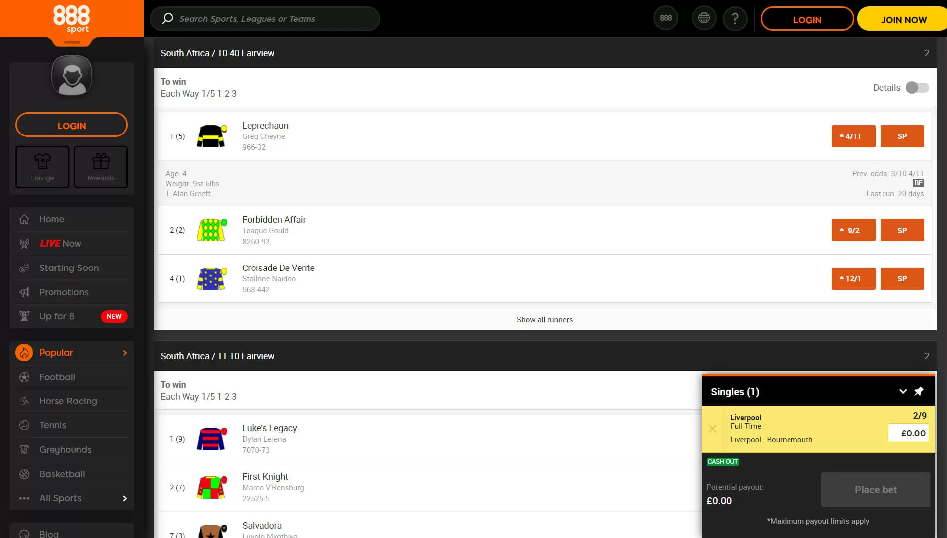Remove Liverpool bet with X icon
947x538 pixels.
pos(712,429)
